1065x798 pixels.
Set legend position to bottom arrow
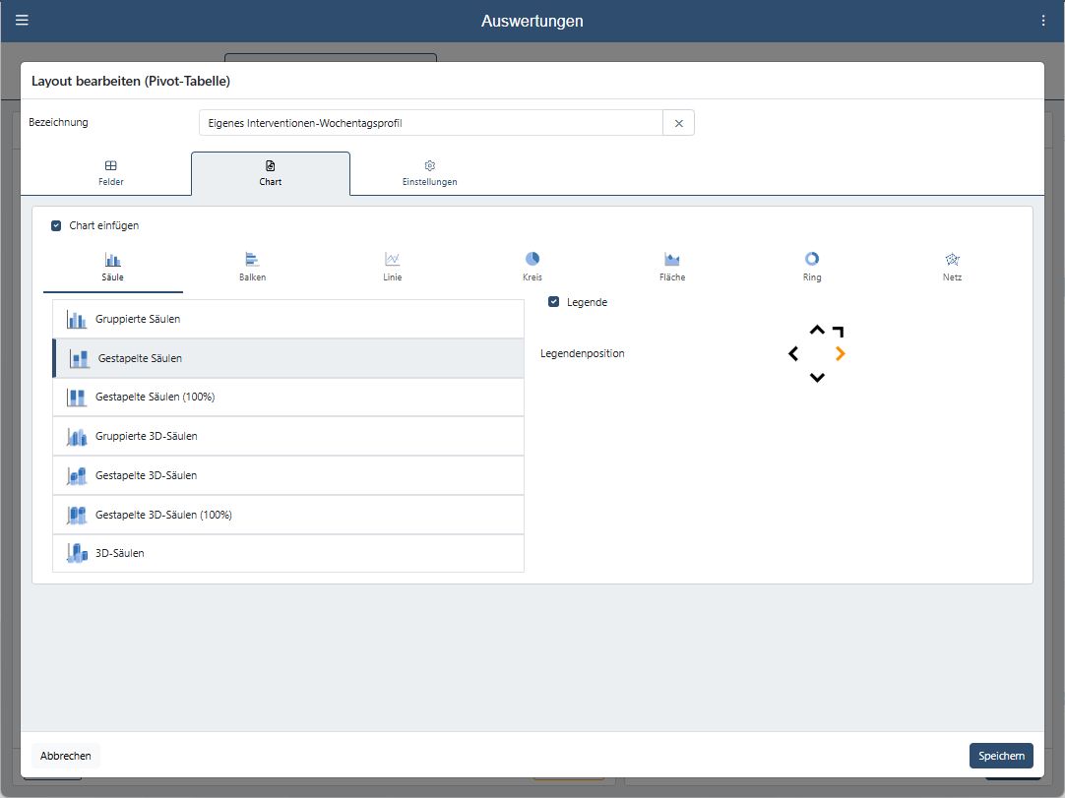[x=817, y=377]
